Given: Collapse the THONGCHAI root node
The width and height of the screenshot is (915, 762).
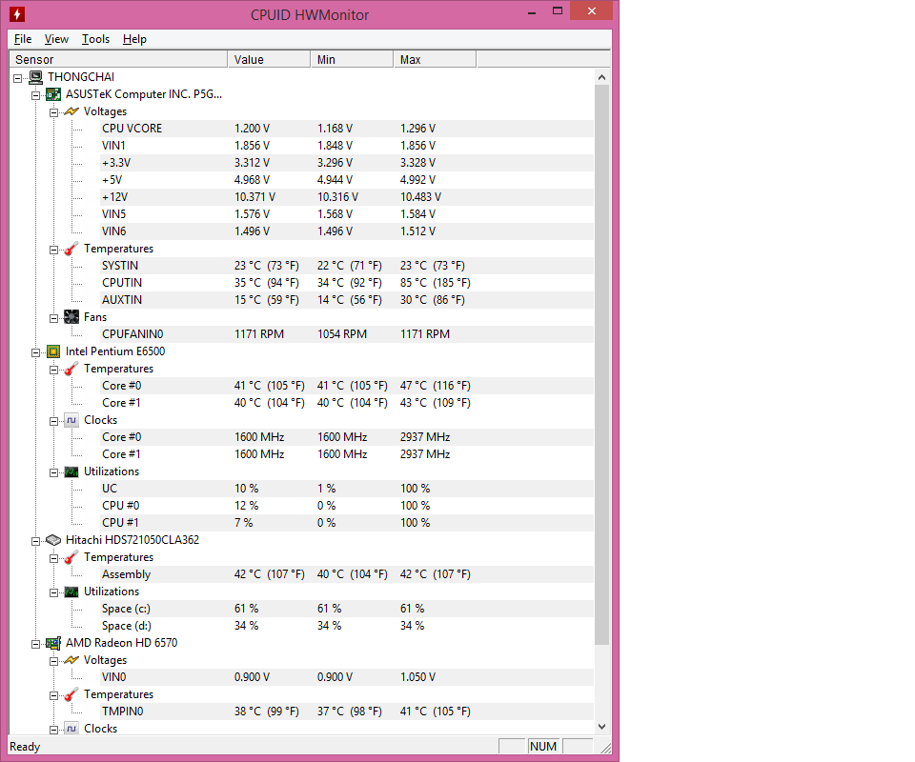Looking at the screenshot, I should coord(17,78).
